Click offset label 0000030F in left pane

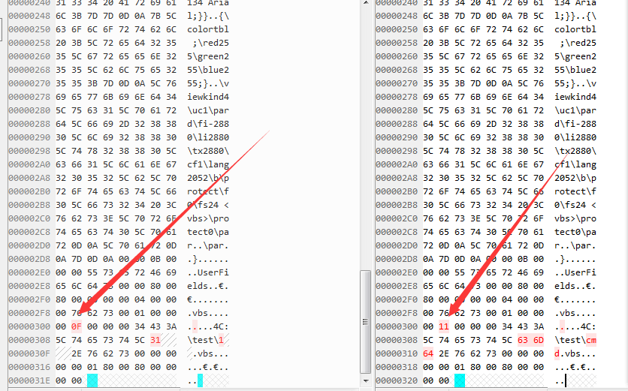29,353
